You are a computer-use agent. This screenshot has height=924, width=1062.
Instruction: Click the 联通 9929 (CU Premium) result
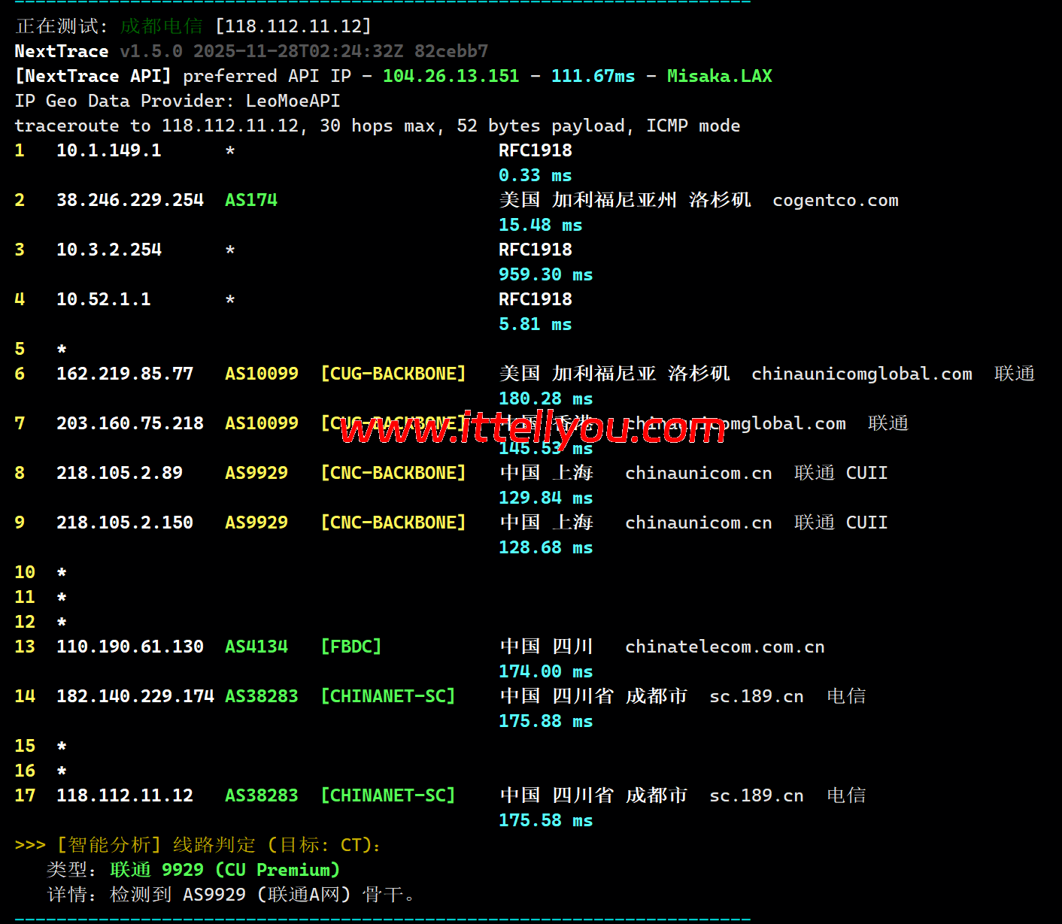(x=225, y=870)
